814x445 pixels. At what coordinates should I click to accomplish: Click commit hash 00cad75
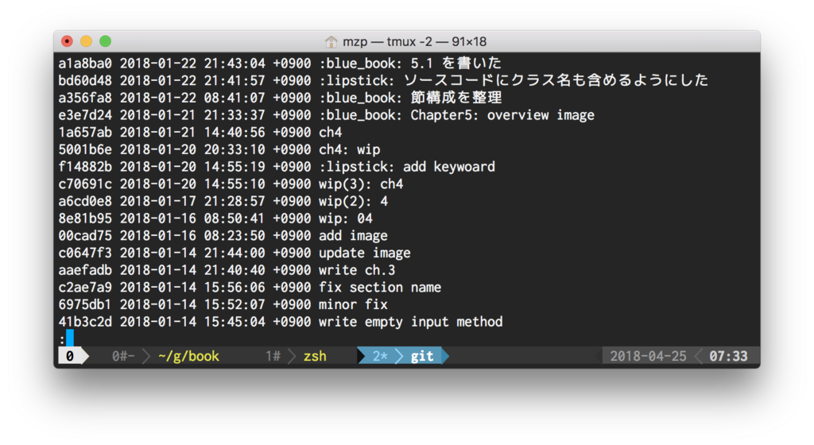(85, 235)
